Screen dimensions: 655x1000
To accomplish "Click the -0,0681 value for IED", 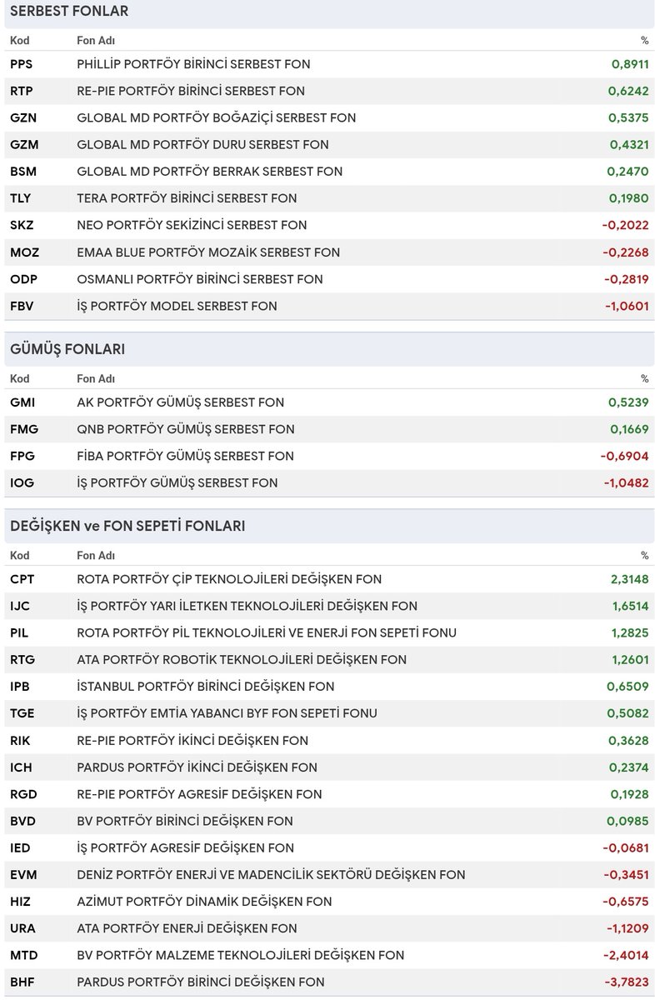I will coord(626,847).
